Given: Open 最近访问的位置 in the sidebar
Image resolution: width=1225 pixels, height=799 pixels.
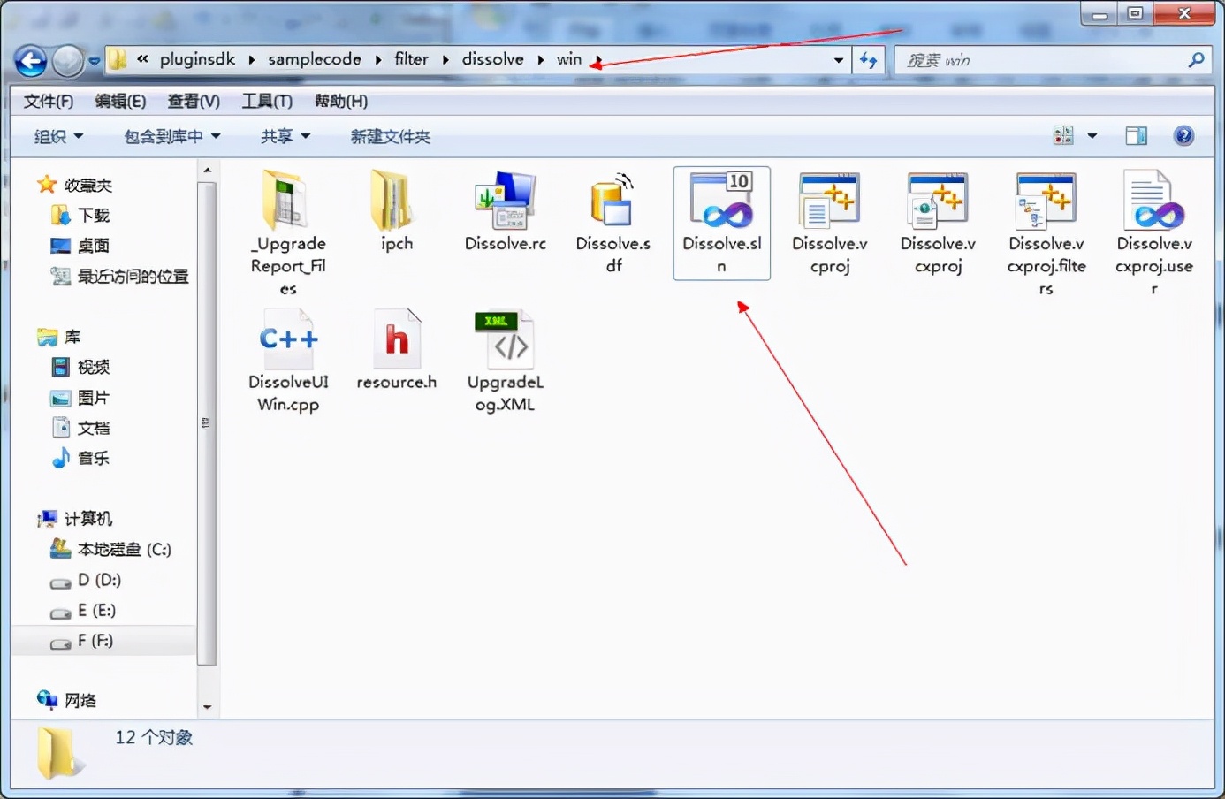Looking at the screenshot, I should [x=133, y=277].
